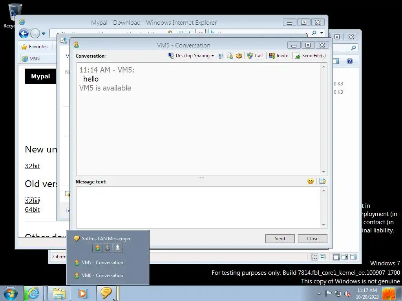Image resolution: width=402 pixels, height=301 pixels.
Task: Click the 32bit link under Old versions
Action: (x=32, y=201)
